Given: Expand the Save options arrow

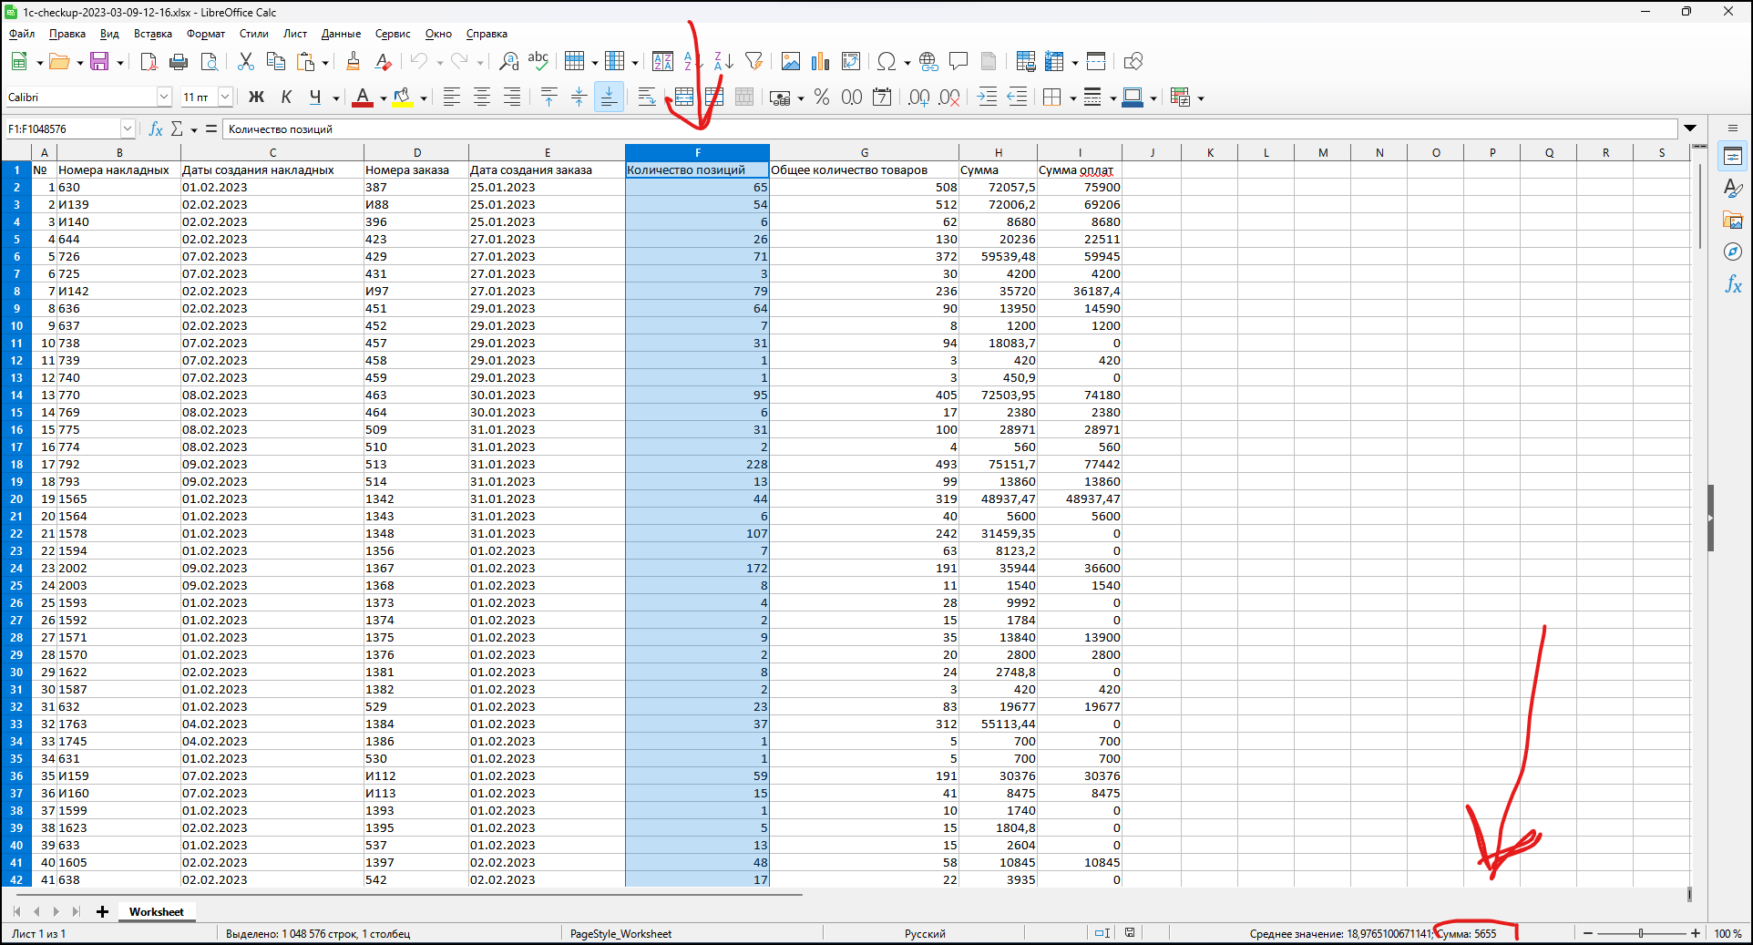Looking at the screenshot, I should click(119, 63).
